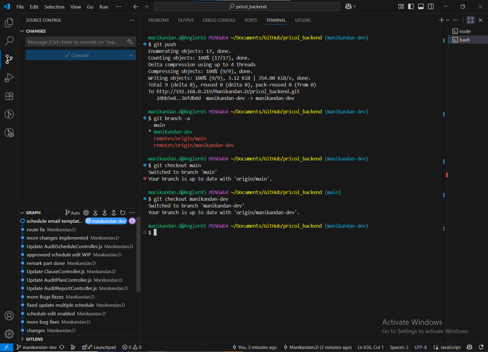
Task: Switch to the PROBLEMS tab
Action: tap(158, 20)
